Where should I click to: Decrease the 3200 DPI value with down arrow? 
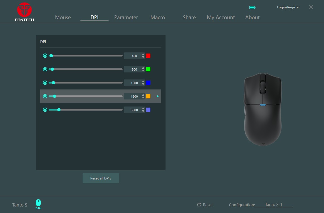(143, 111)
